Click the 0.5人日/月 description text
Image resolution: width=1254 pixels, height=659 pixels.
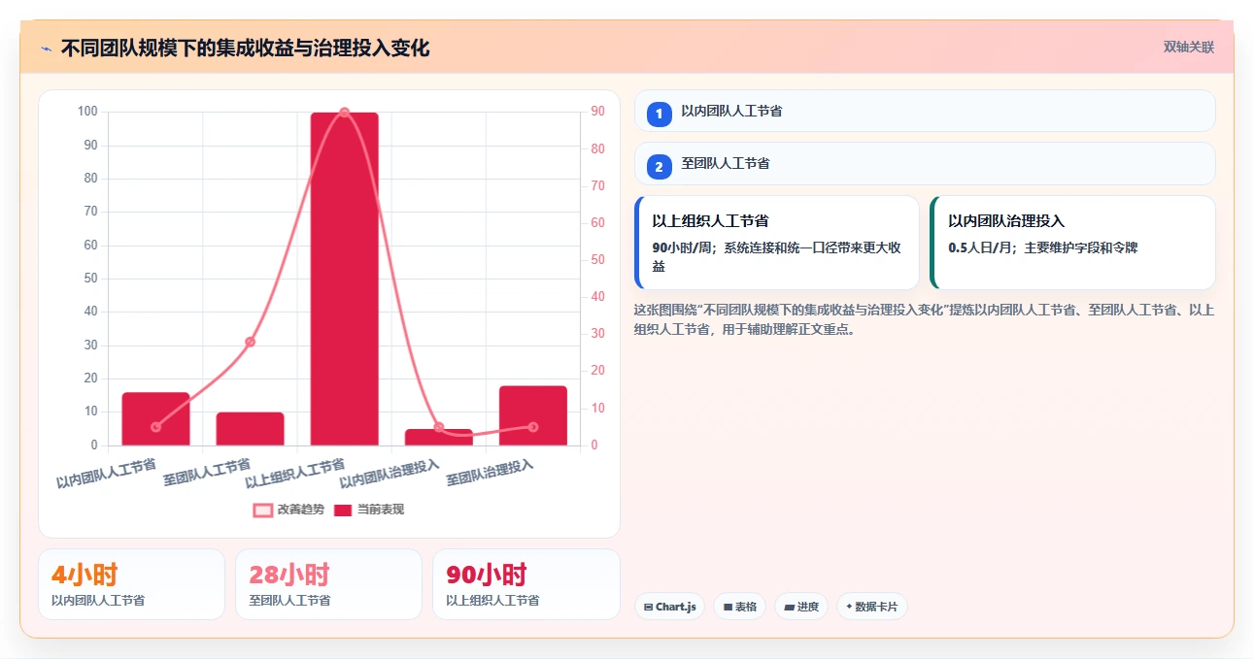coord(1042,247)
